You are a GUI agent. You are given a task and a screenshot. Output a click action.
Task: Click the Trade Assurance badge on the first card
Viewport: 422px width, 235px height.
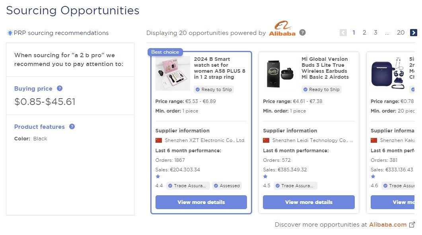click(x=188, y=186)
